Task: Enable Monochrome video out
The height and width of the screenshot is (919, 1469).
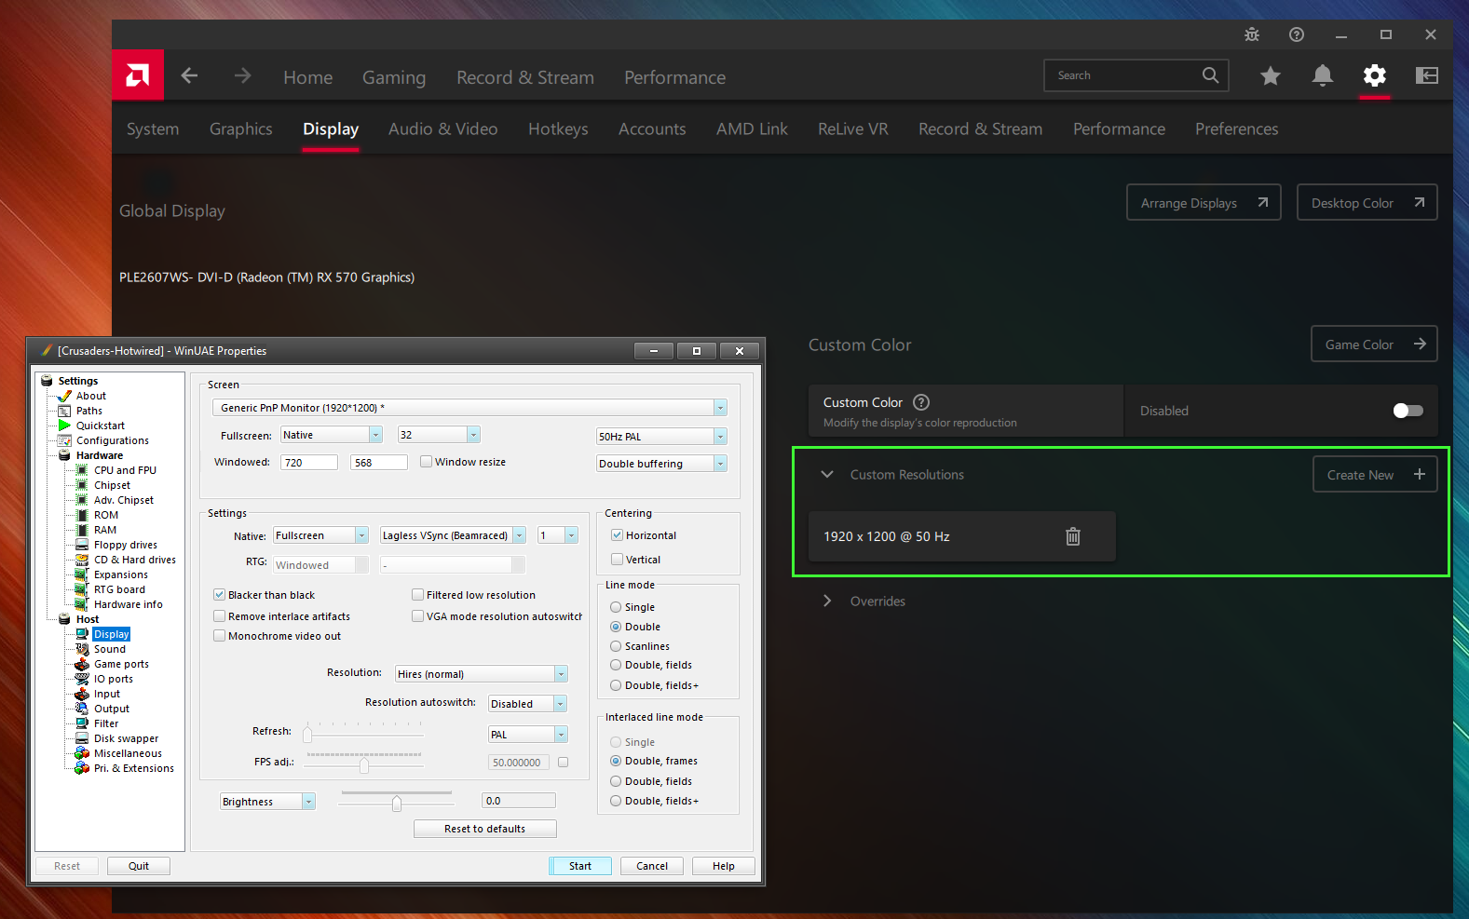Action: coord(219,636)
